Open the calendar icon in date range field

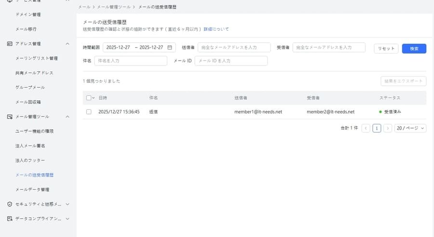(x=170, y=47)
